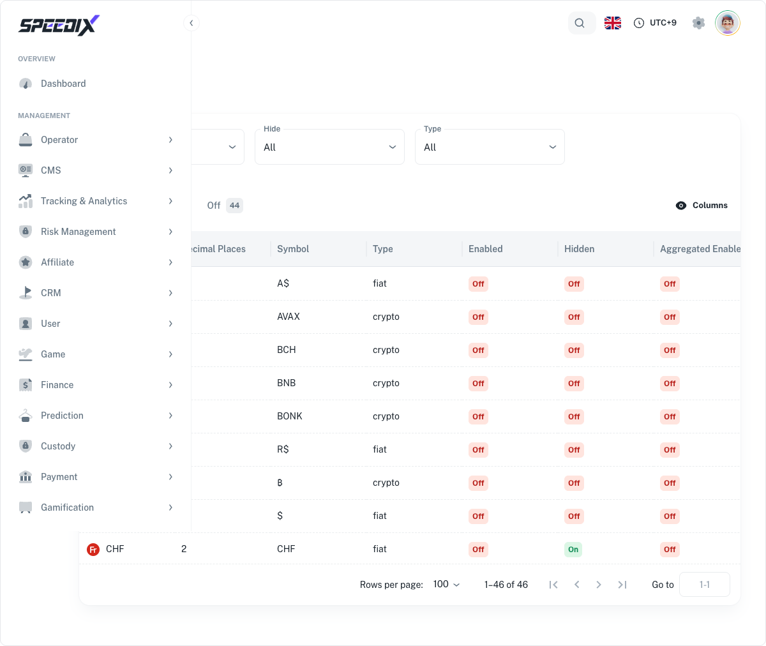
Task: Open the user avatar profile menu
Action: point(728,23)
